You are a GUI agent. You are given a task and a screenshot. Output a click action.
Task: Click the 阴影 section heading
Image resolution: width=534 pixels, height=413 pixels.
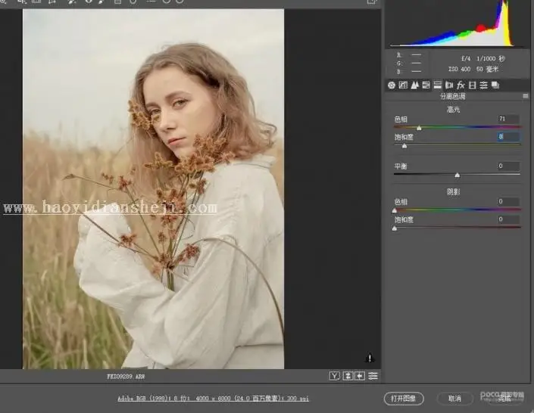pyautogui.click(x=453, y=192)
